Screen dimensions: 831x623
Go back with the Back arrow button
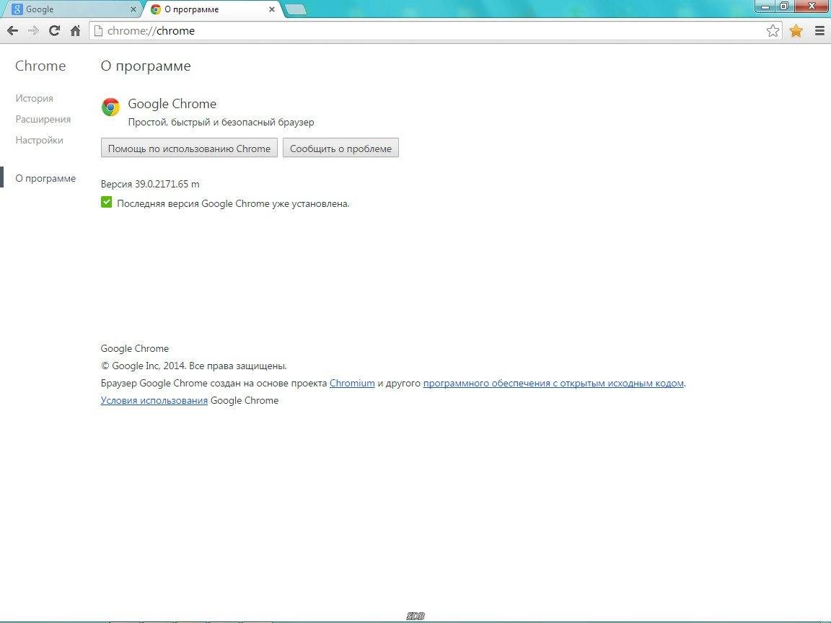coord(12,31)
